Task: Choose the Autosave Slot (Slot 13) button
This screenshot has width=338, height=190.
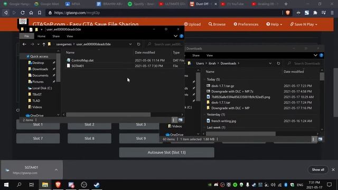Action: tap(167, 153)
